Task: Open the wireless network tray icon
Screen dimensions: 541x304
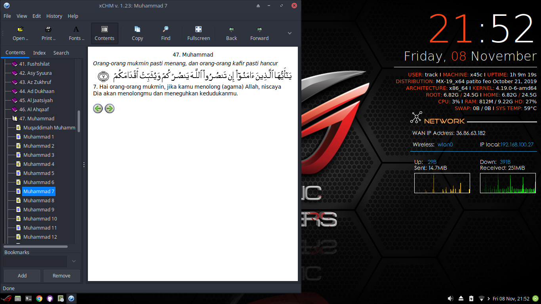Action: [482, 298]
